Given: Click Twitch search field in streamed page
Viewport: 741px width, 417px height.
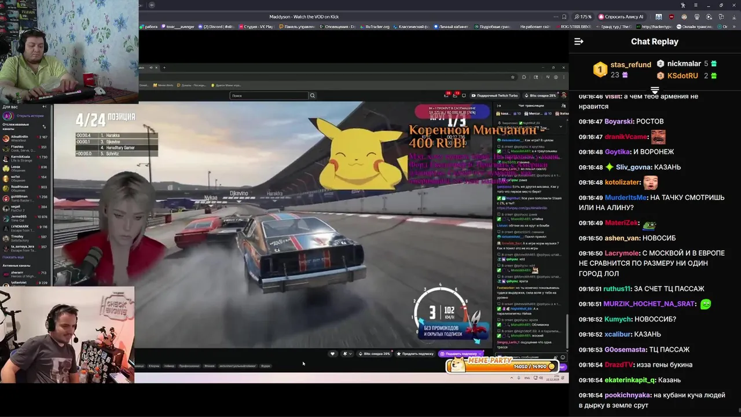Looking at the screenshot, I should (x=269, y=96).
